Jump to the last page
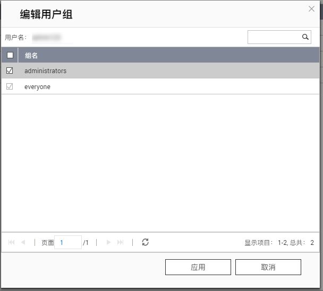This screenshot has height=291, width=323. [x=121, y=242]
